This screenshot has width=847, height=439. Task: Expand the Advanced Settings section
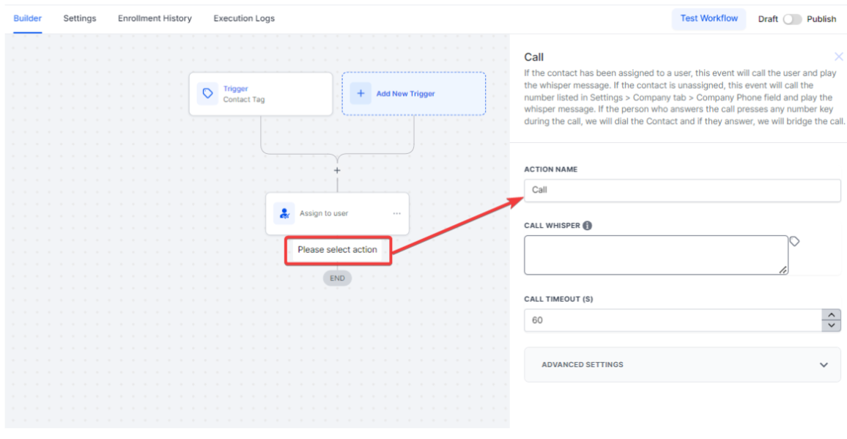(x=824, y=365)
